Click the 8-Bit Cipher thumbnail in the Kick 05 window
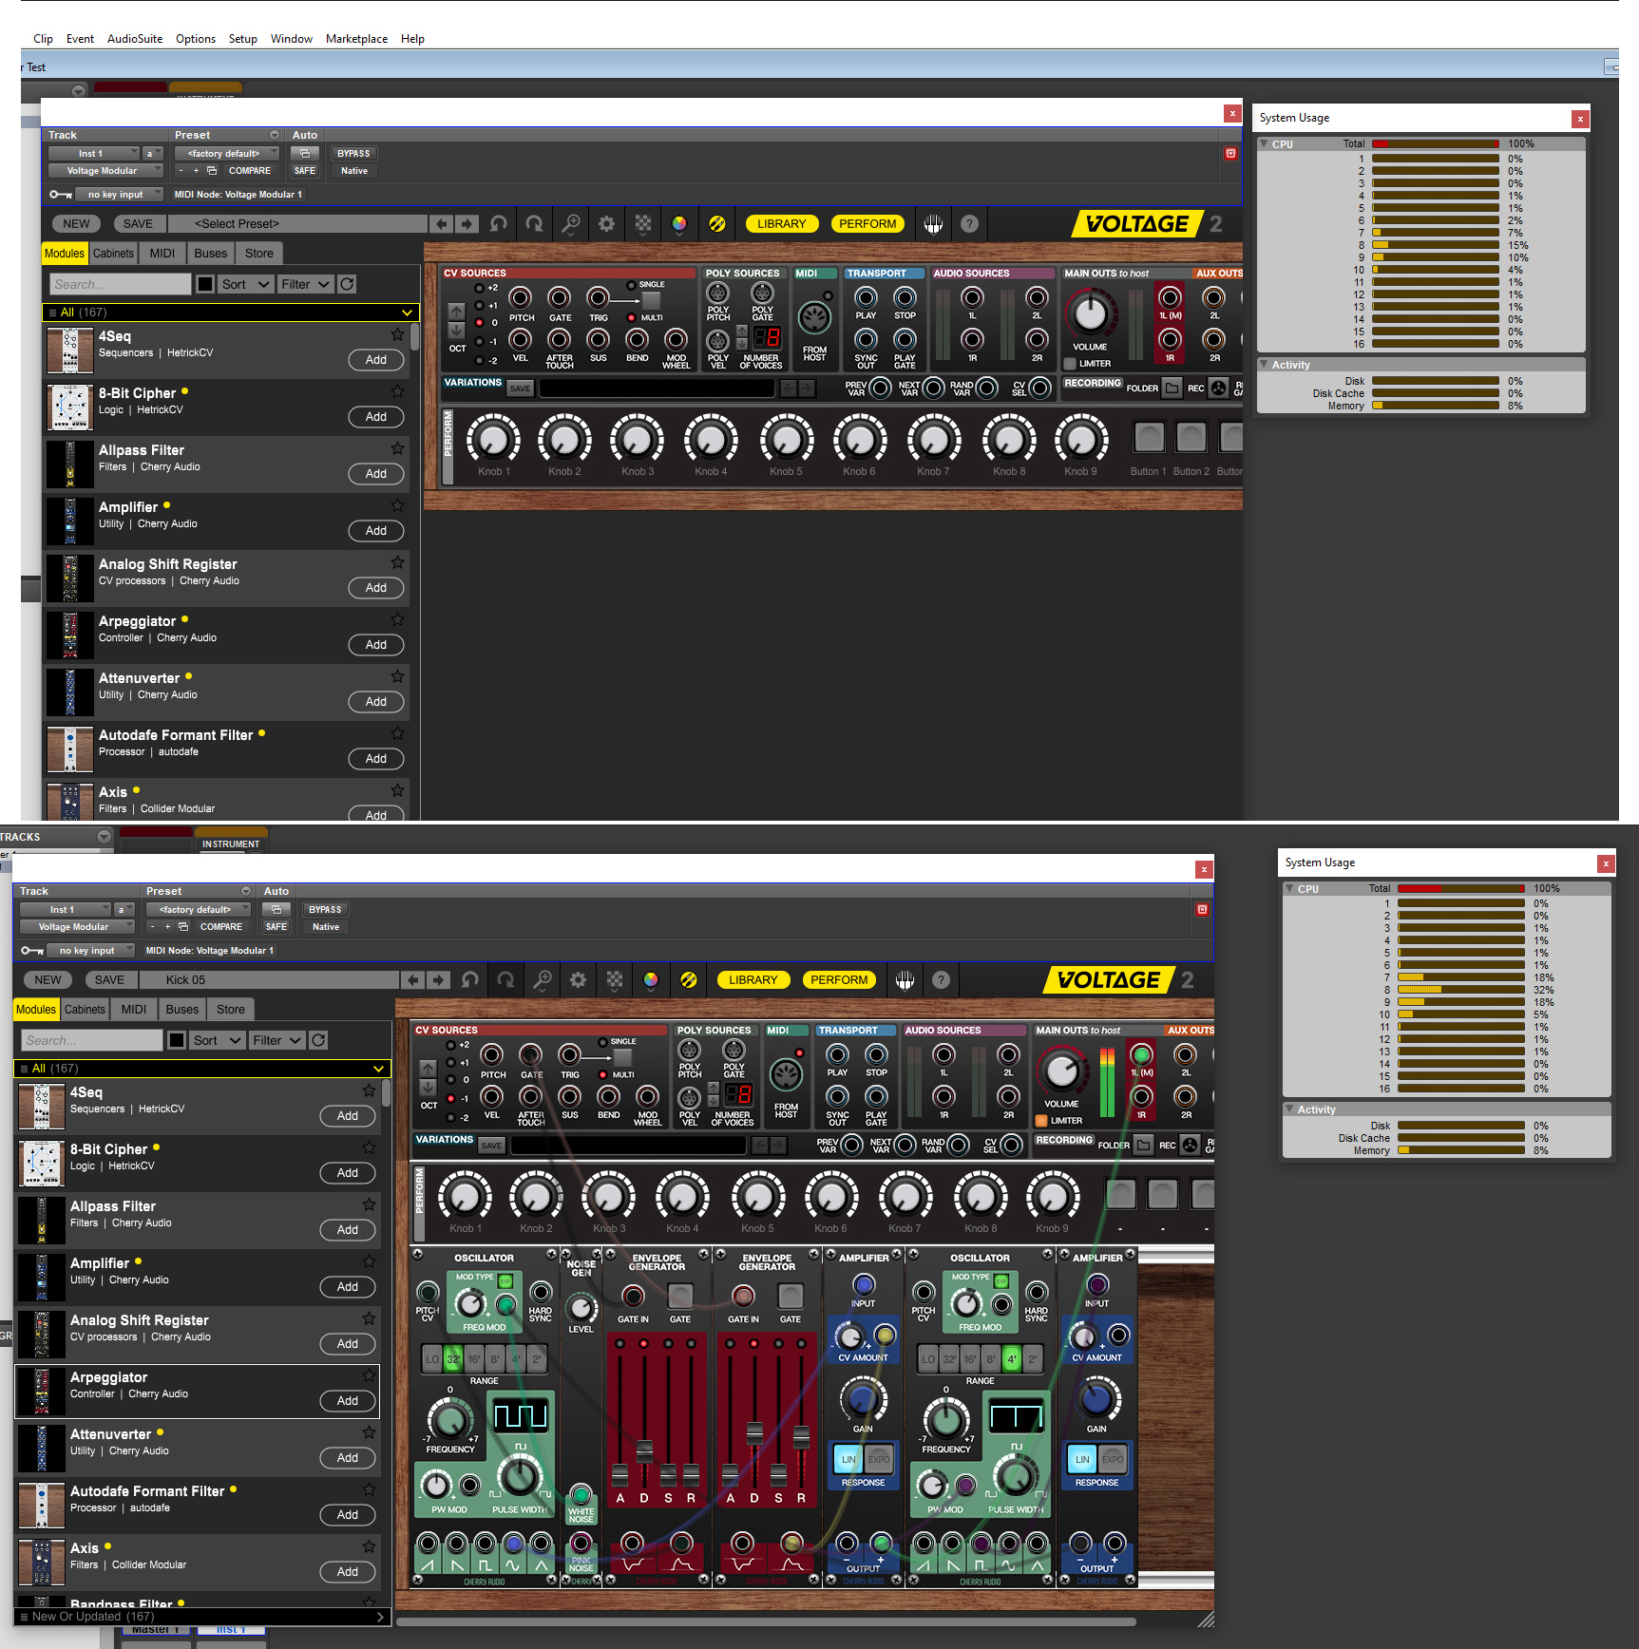Viewport: 1639px width, 1649px height. click(x=42, y=1164)
